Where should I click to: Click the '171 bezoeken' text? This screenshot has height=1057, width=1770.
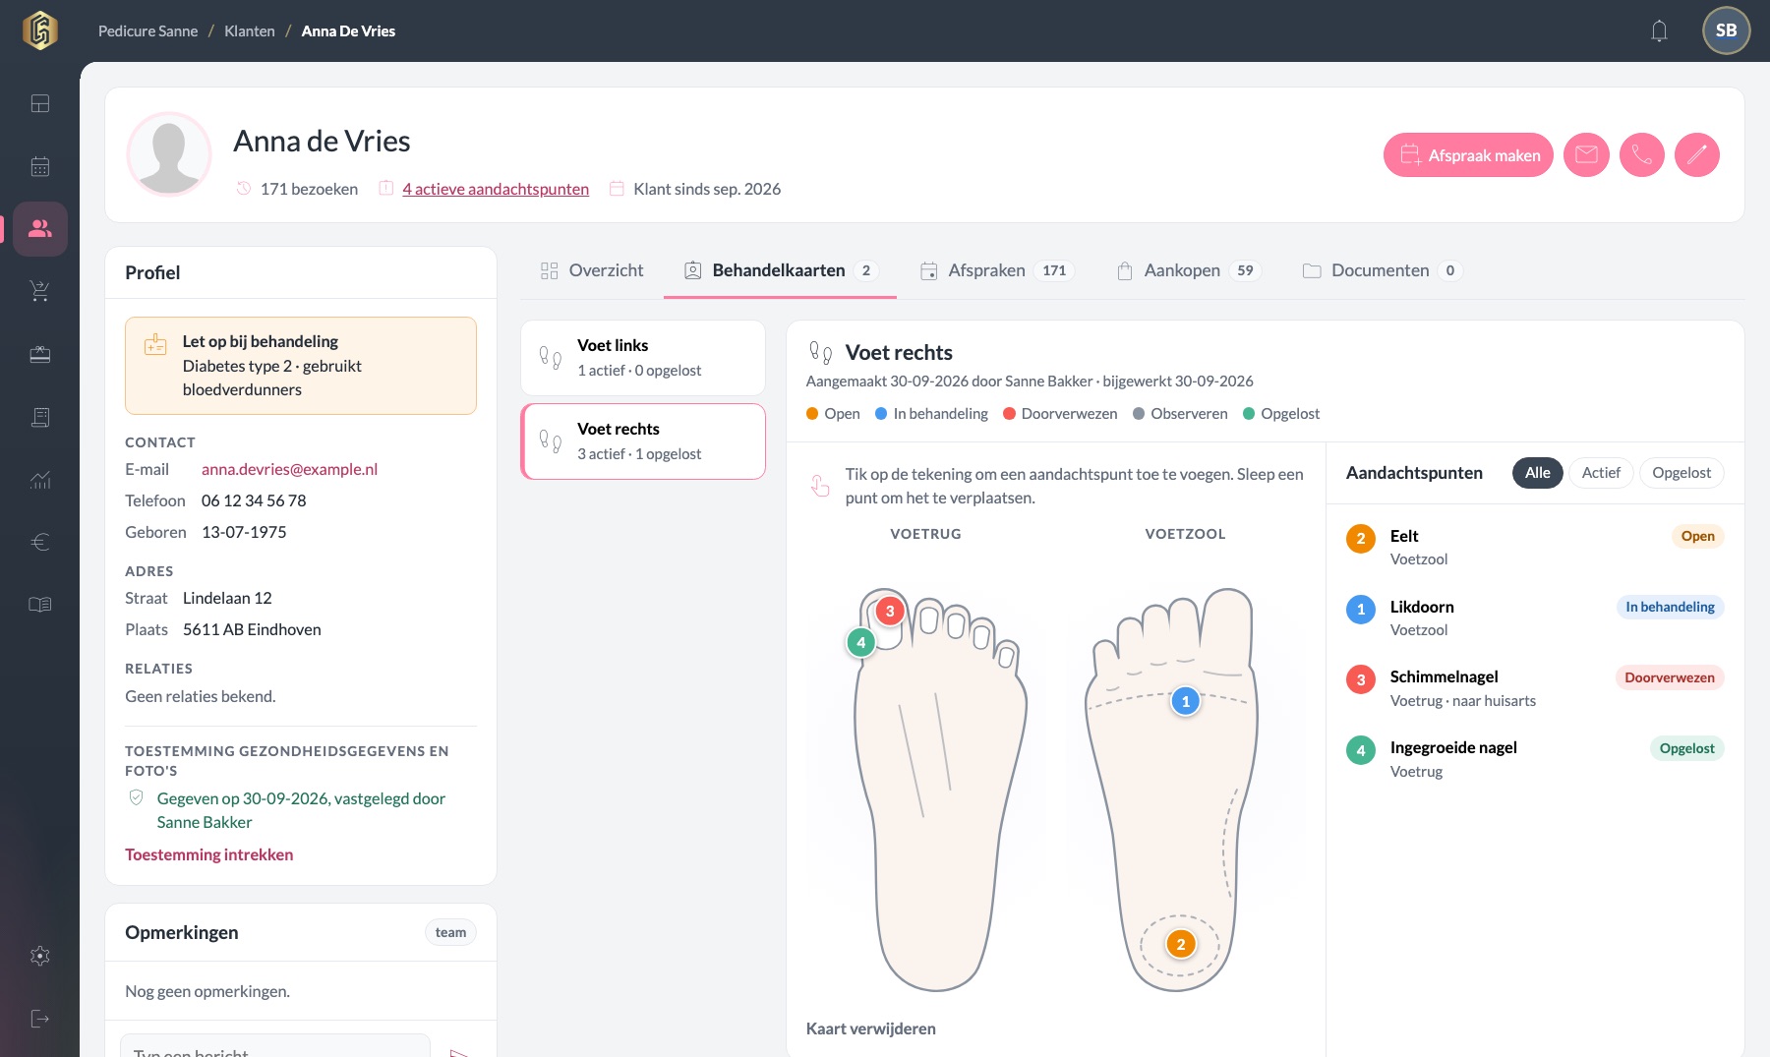coord(309,189)
